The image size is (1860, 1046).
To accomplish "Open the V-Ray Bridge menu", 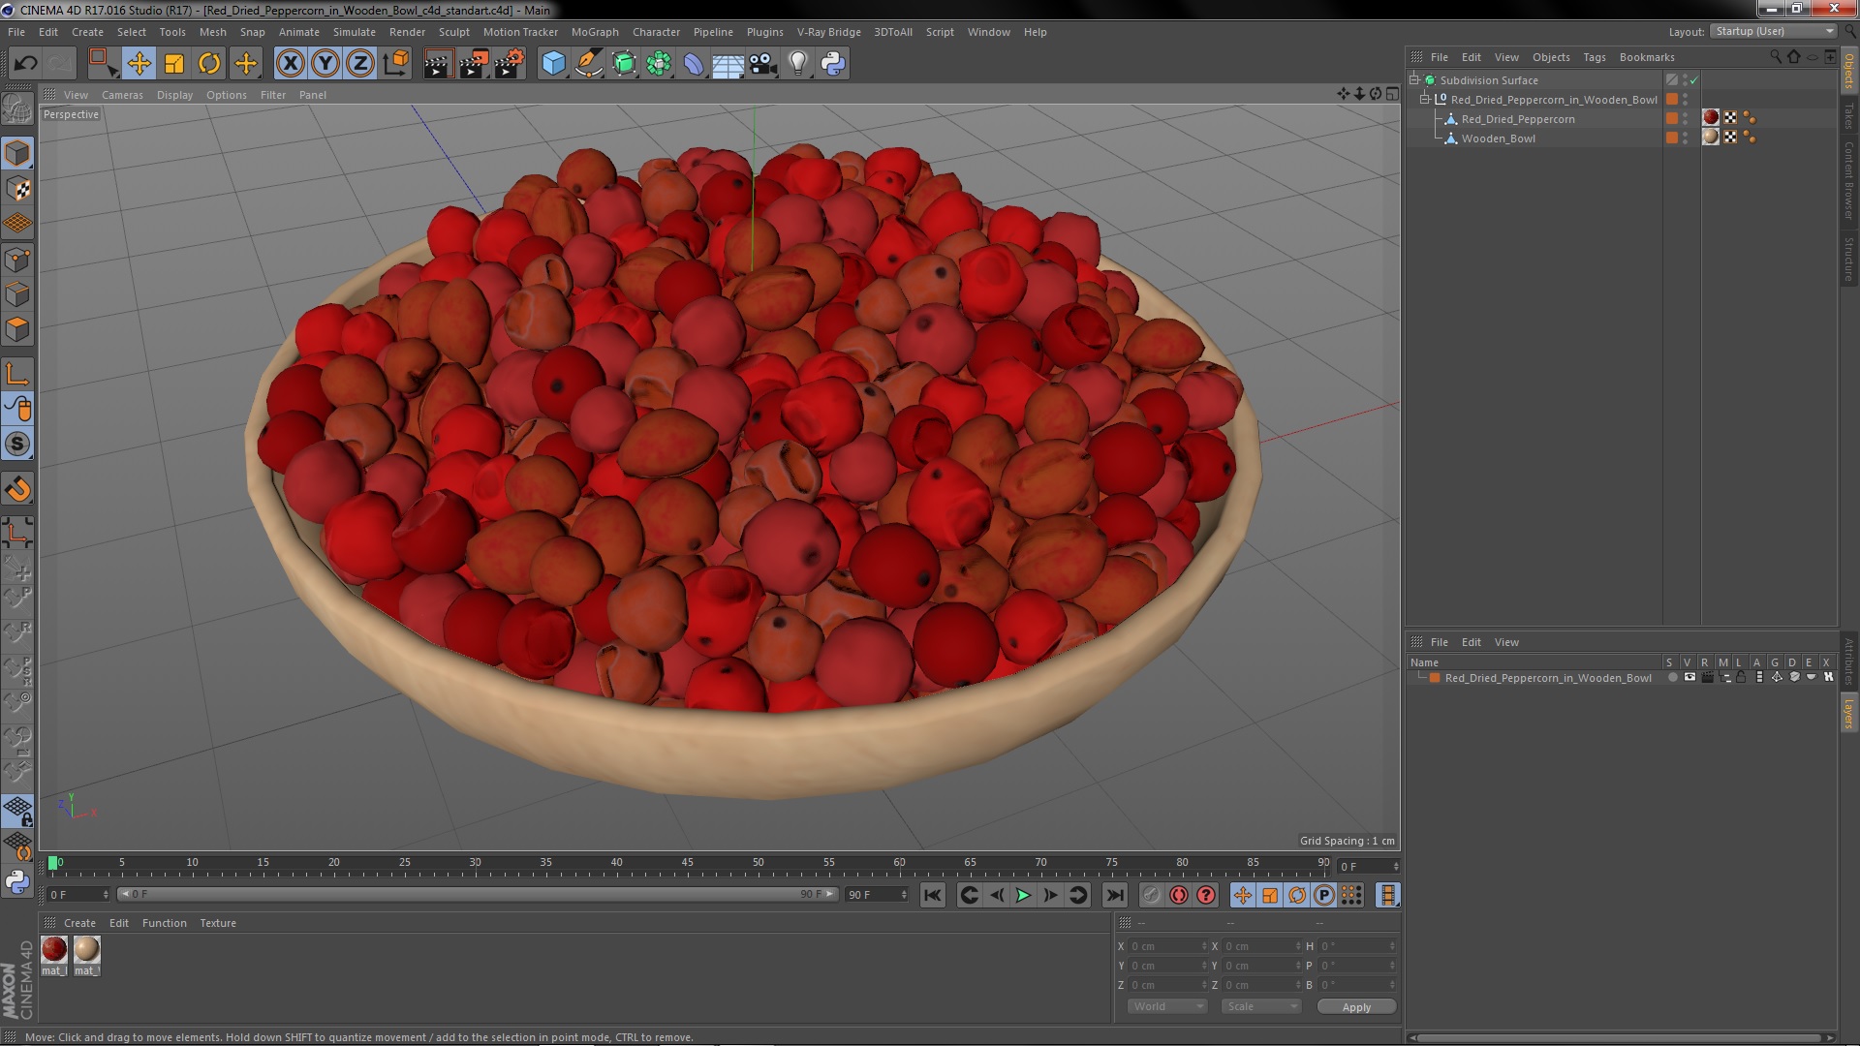I will (x=828, y=32).
